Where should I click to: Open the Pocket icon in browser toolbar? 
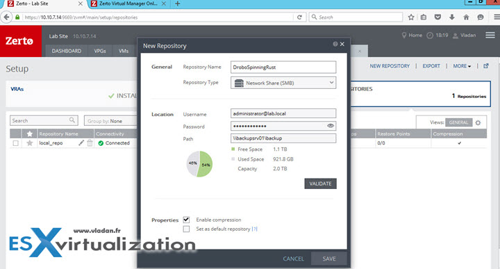(x=437, y=17)
